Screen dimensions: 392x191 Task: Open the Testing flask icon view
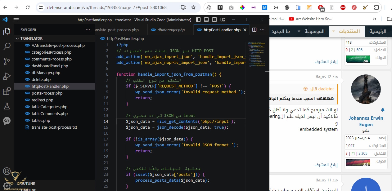click(7, 106)
